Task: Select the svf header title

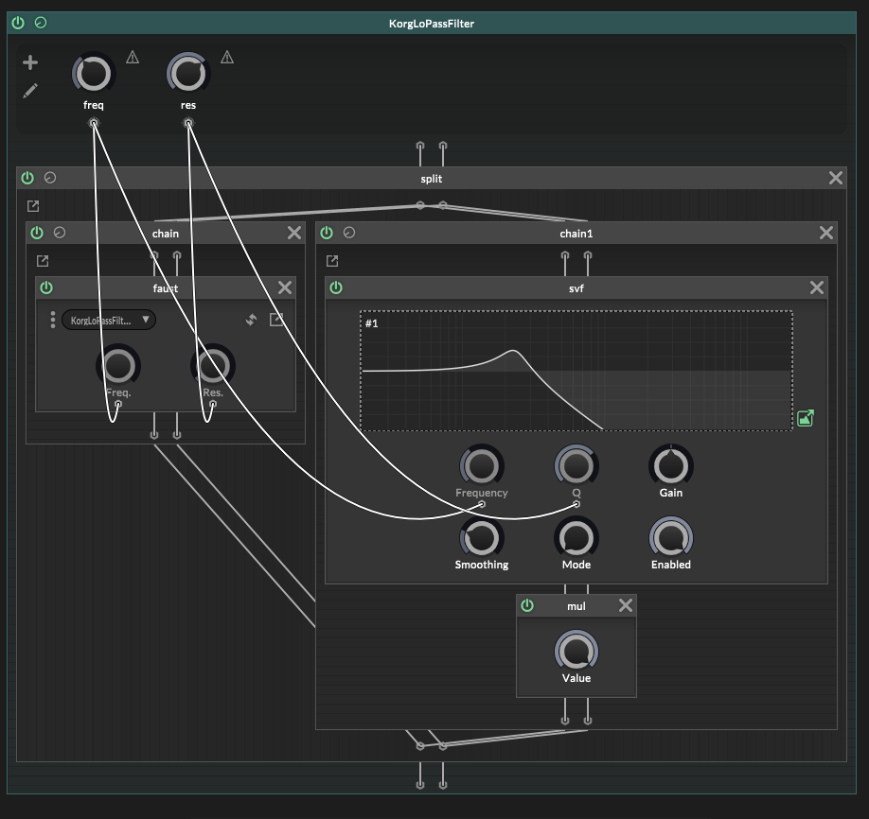Action: 576,288
